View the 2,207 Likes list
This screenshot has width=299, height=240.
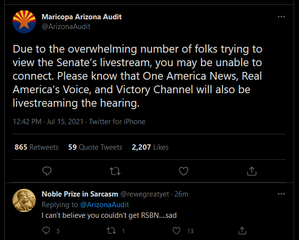[150, 147]
